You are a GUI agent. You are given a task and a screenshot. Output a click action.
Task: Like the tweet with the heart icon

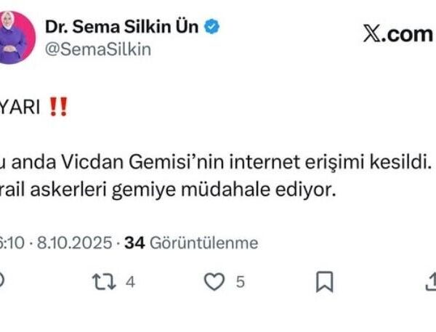click(214, 282)
